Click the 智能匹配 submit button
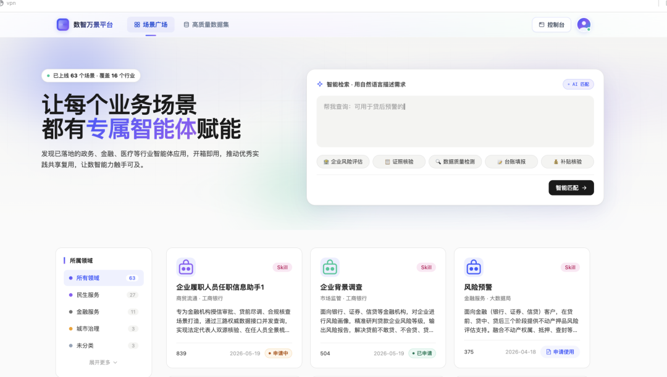 [571, 188]
